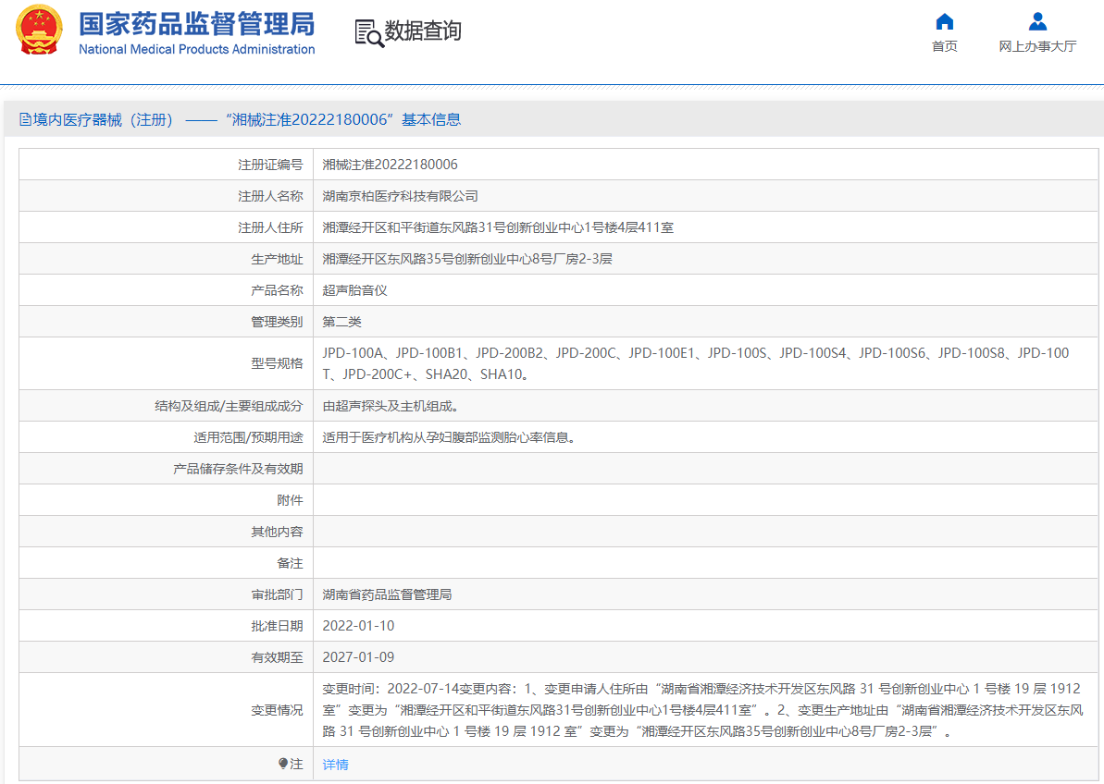
Task: Click the user icon for online service hall
Action: [1037, 21]
